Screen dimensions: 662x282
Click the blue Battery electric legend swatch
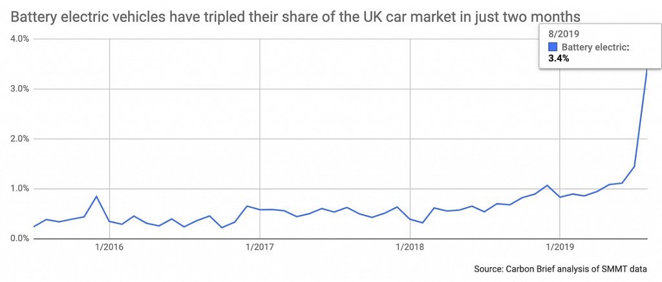pyautogui.click(x=553, y=48)
